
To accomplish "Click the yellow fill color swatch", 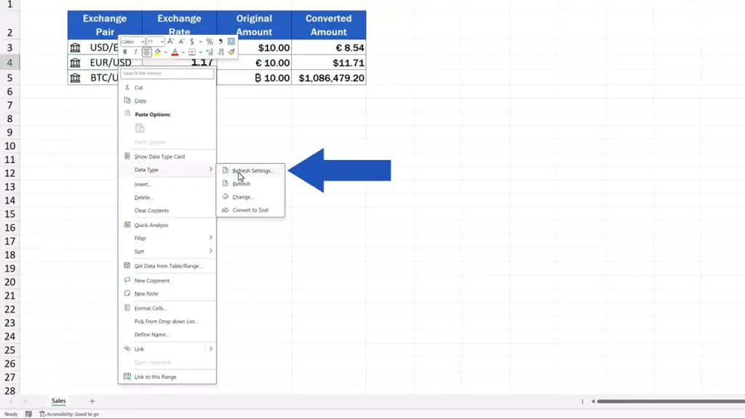I will [x=157, y=52].
